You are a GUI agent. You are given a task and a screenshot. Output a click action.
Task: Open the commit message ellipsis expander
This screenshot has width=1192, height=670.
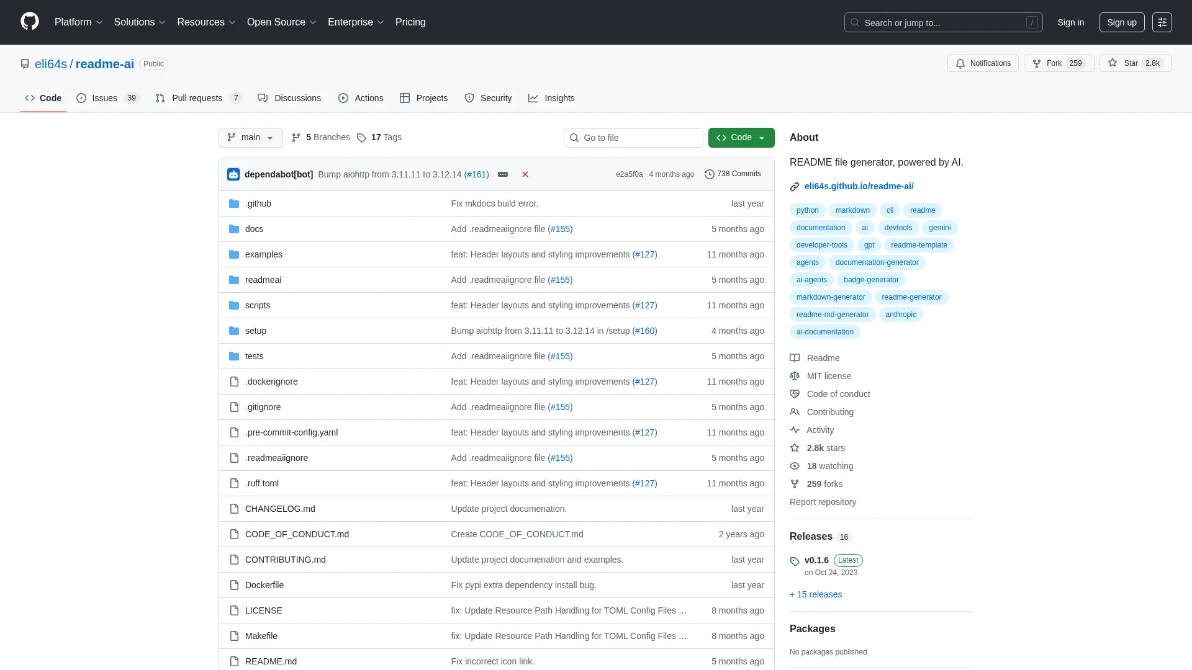(x=503, y=174)
